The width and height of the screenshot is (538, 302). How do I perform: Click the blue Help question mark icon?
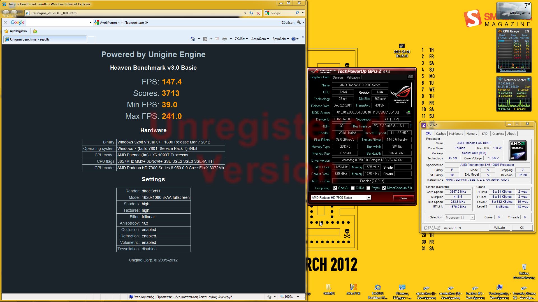(293, 39)
